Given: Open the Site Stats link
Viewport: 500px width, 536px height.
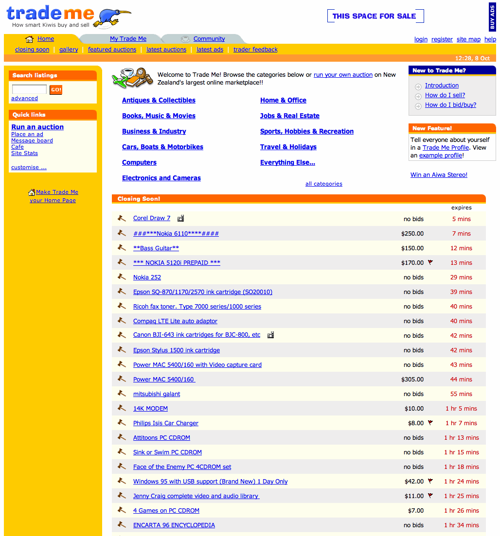Looking at the screenshot, I should (x=24, y=153).
